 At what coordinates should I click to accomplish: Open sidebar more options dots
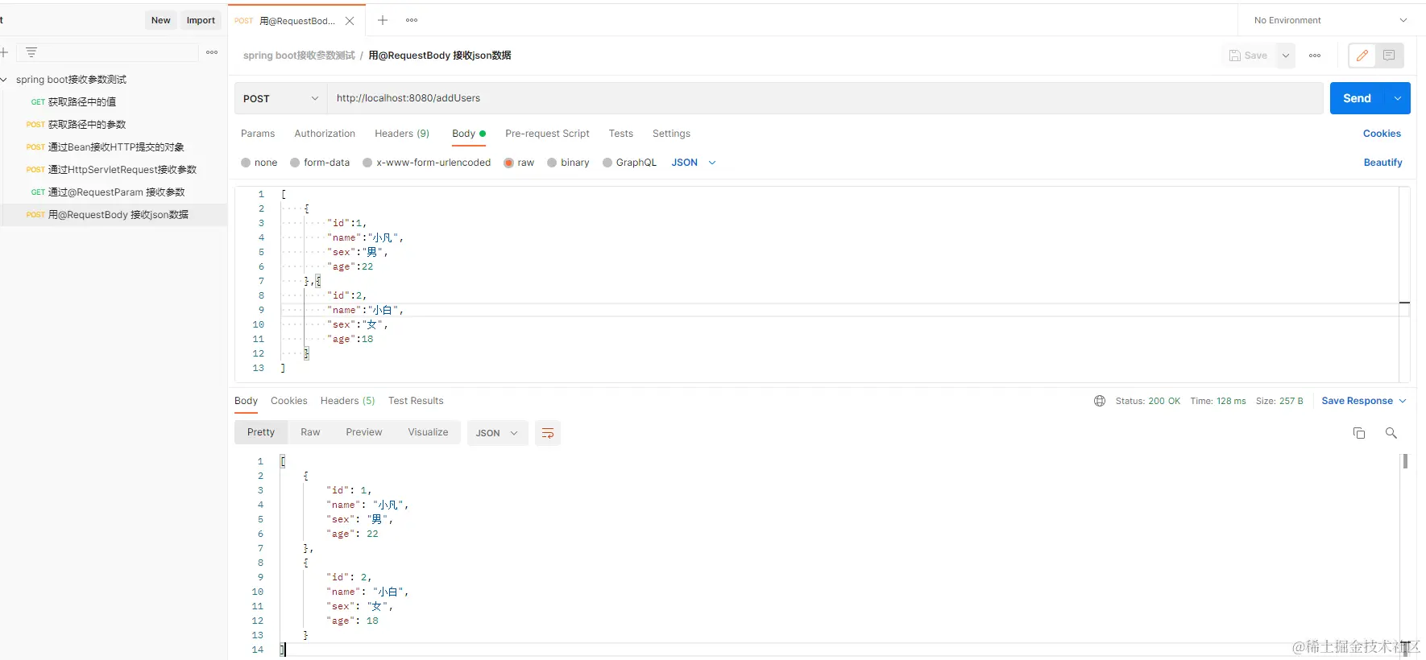coord(212,52)
